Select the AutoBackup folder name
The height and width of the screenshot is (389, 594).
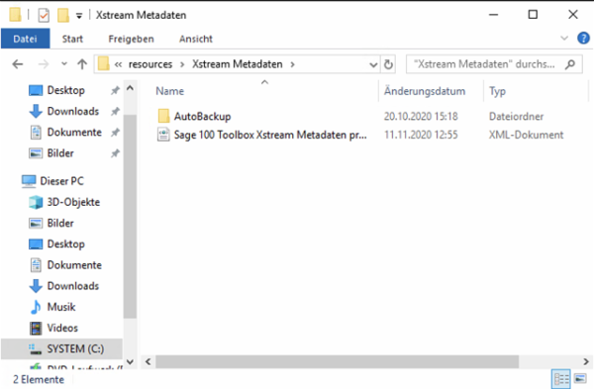pos(202,116)
